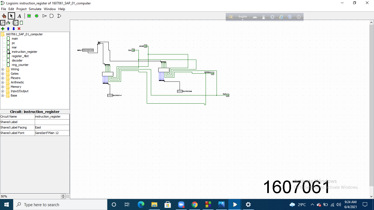Select the output pin tool

click(36, 16)
